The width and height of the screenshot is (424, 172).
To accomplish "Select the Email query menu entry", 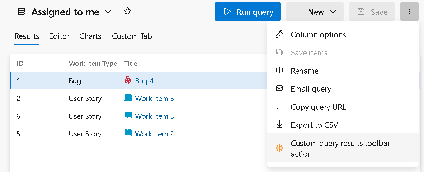I will 311,89.
